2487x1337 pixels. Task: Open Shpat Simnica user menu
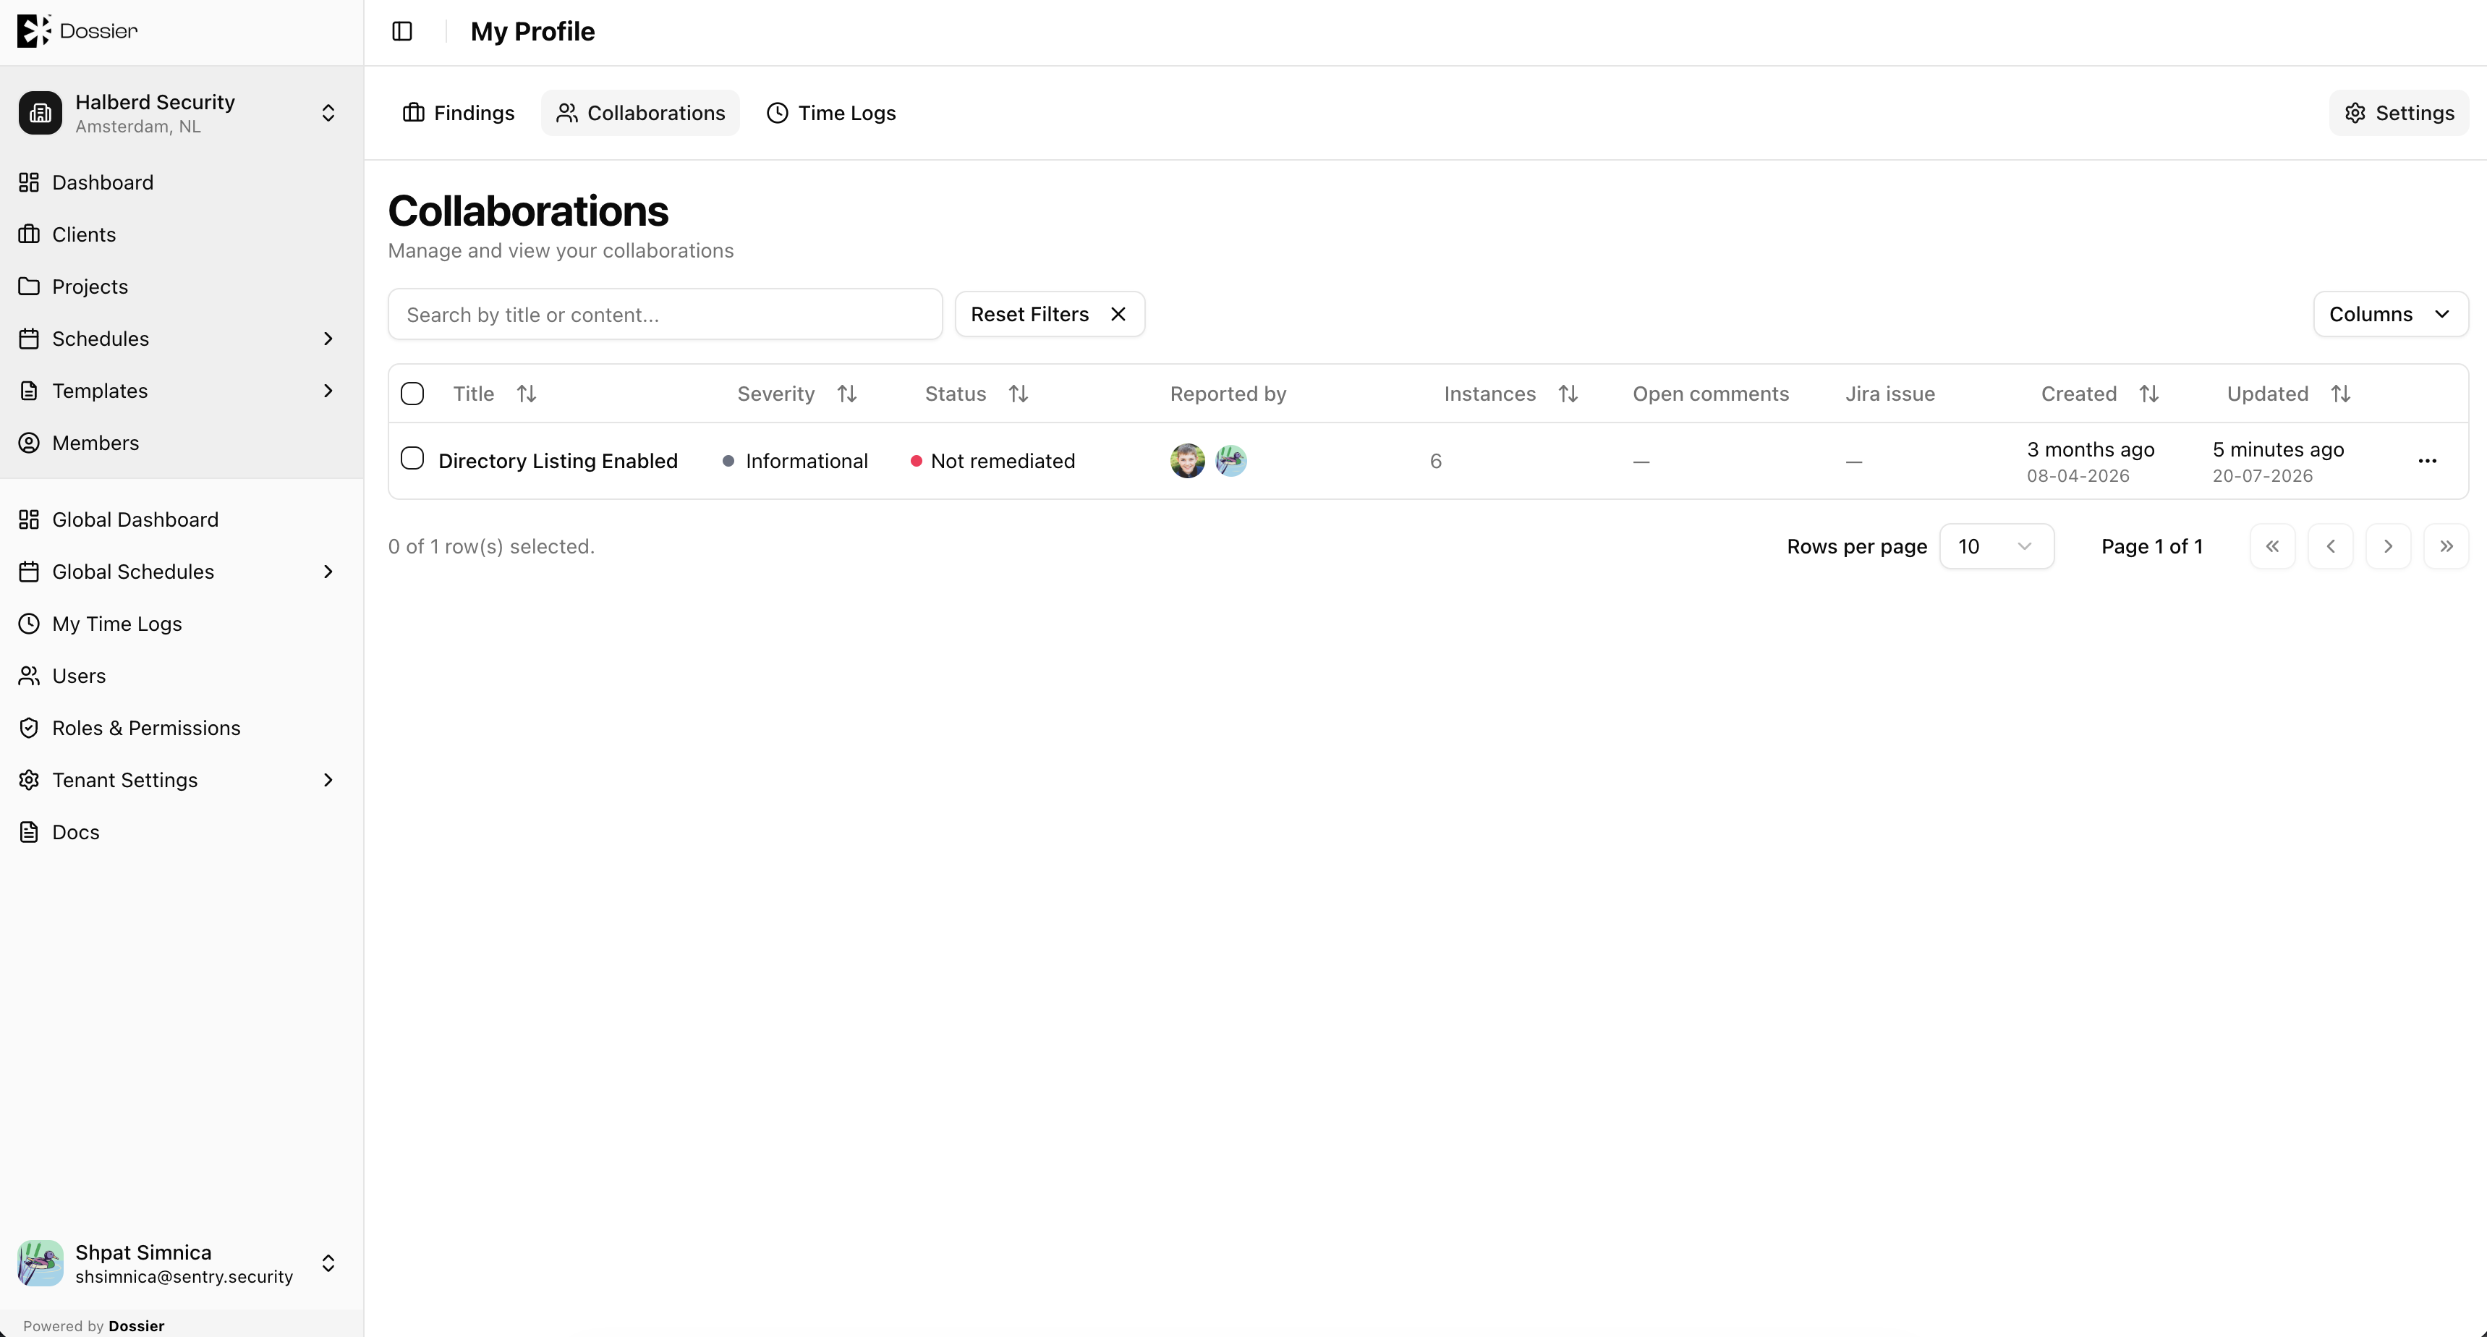click(x=182, y=1264)
